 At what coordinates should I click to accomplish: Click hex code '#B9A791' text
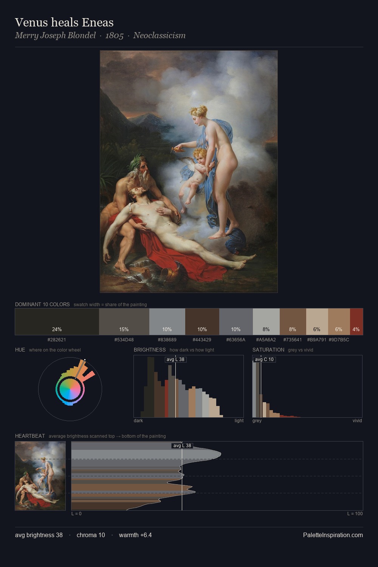(317, 339)
